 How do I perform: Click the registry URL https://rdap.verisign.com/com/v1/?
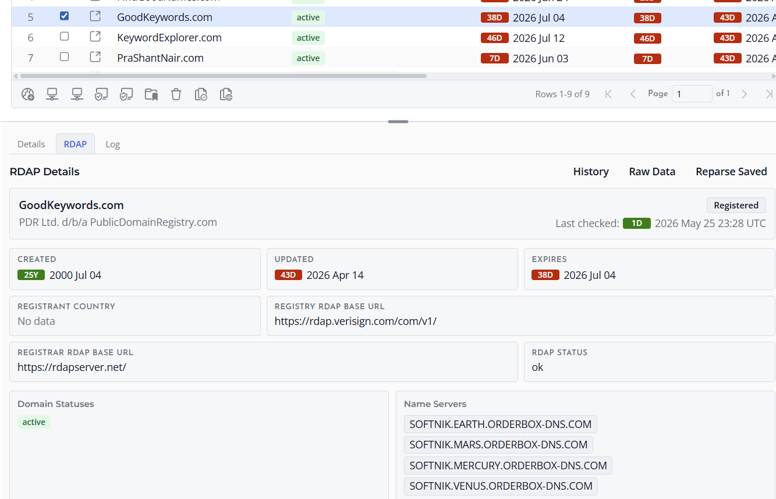click(x=356, y=321)
